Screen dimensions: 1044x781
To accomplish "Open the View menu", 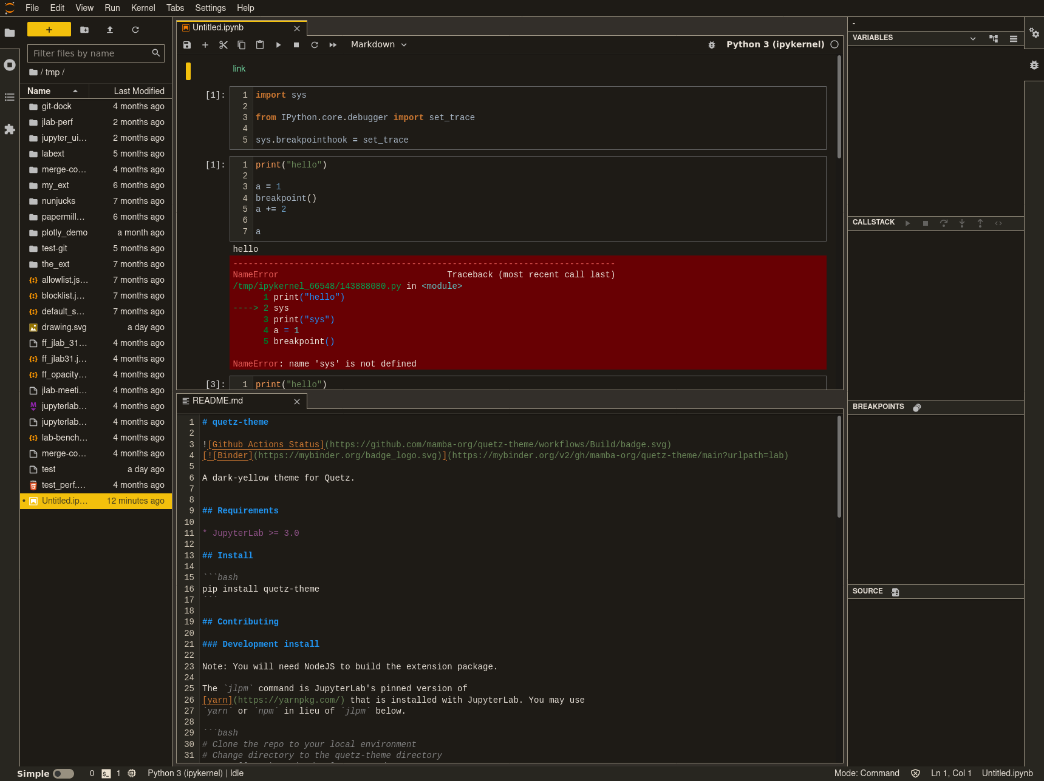I will point(84,8).
